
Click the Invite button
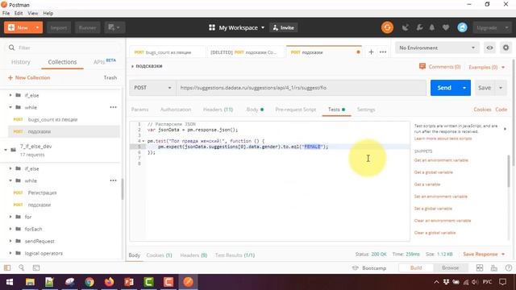[284, 27]
